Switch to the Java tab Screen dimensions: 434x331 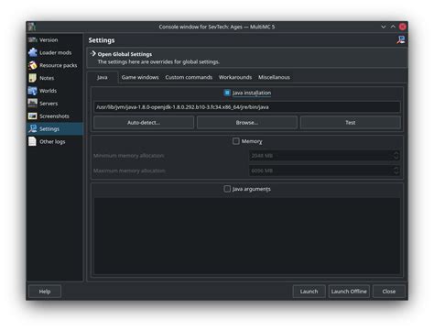[103, 77]
